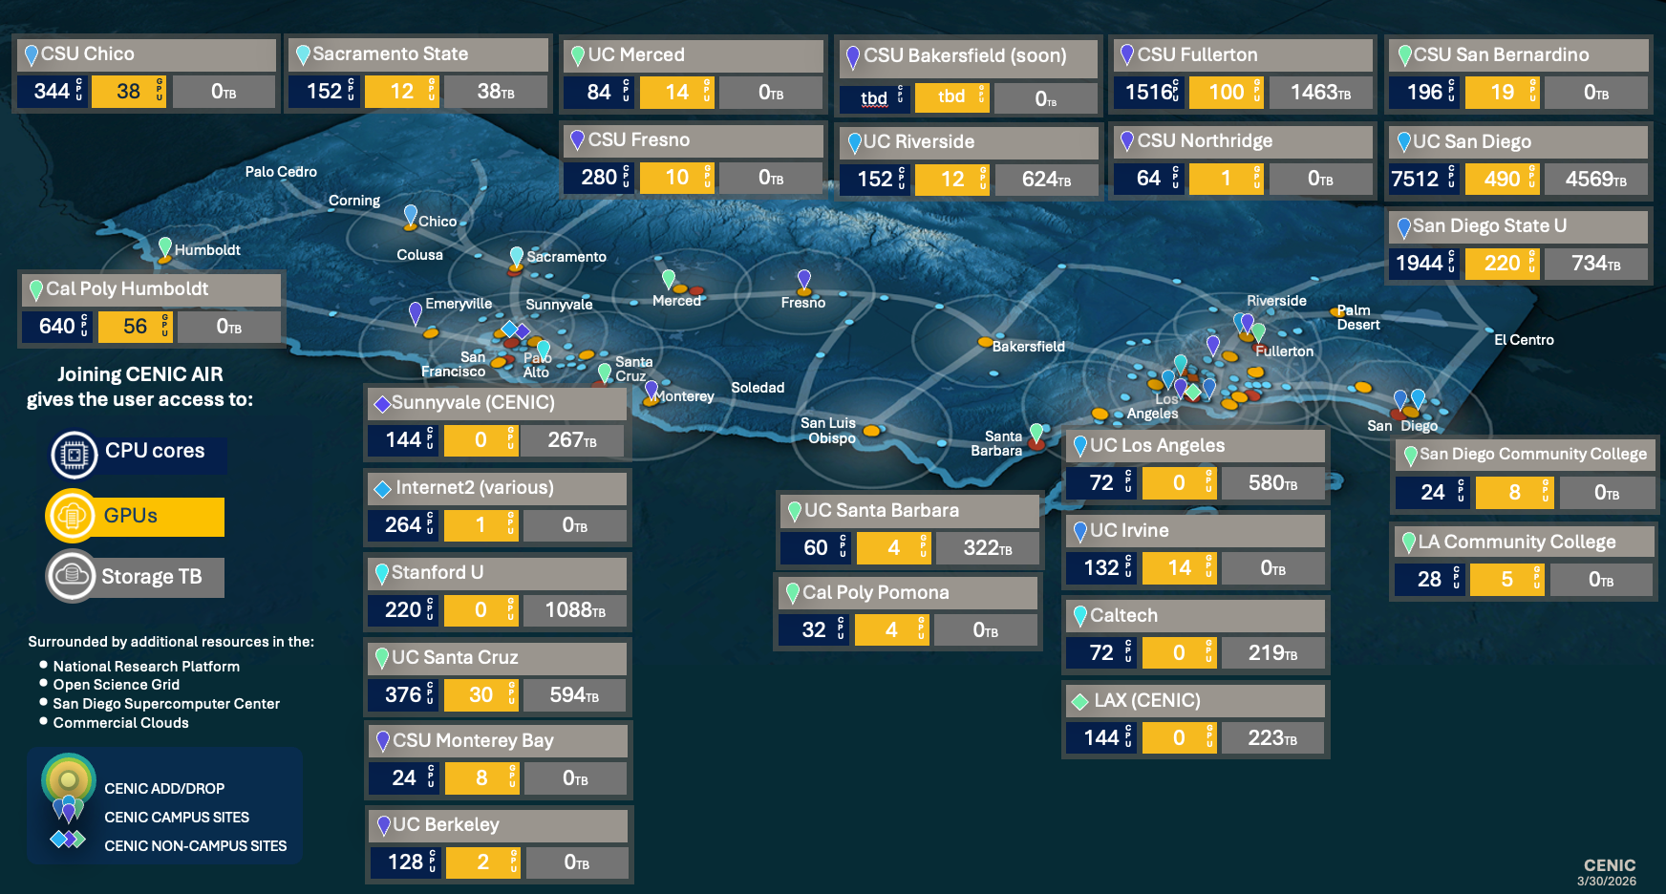Click the Humboldt map pin marker
This screenshot has width=1666, height=894.
166,247
